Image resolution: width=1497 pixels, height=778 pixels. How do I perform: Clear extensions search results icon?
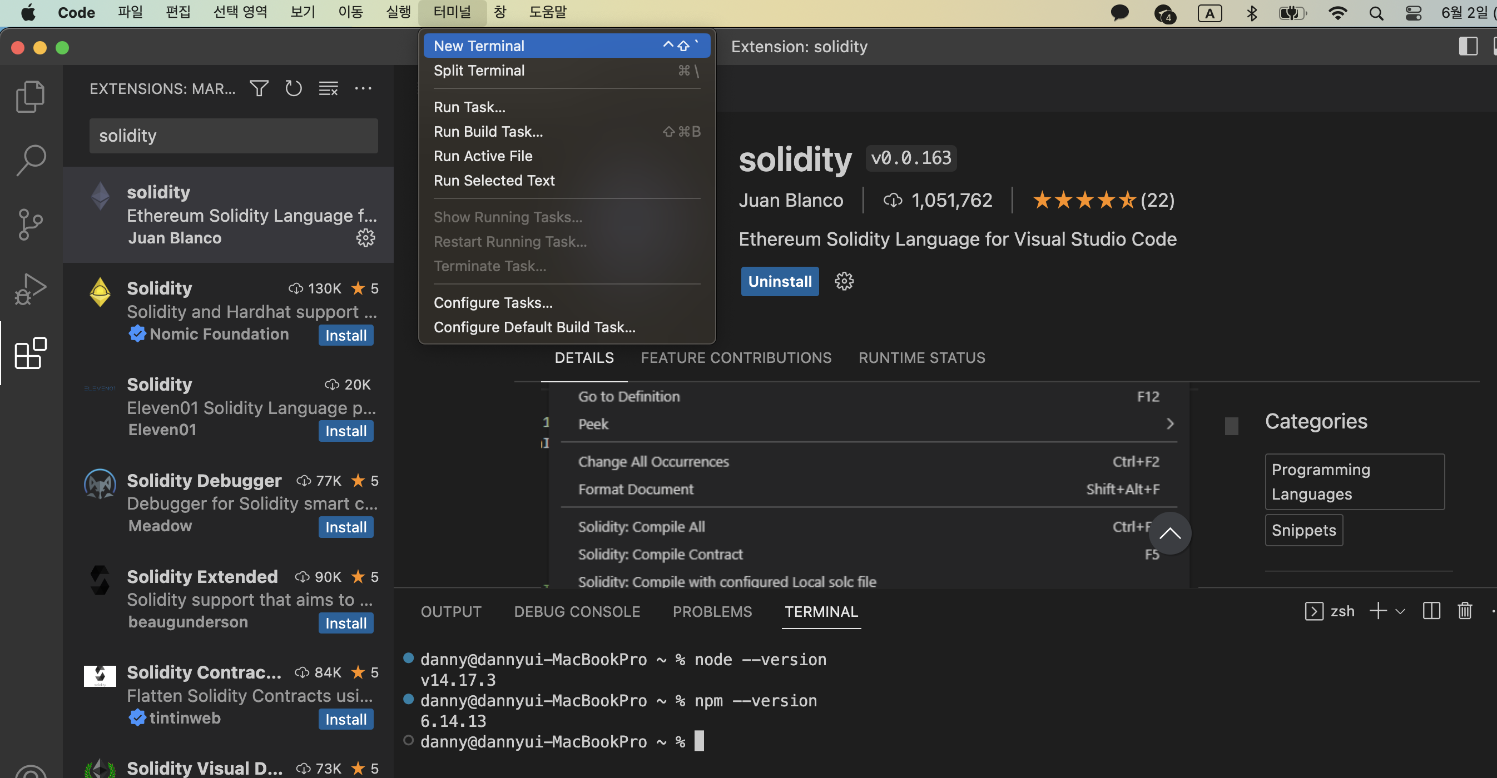pyautogui.click(x=328, y=88)
